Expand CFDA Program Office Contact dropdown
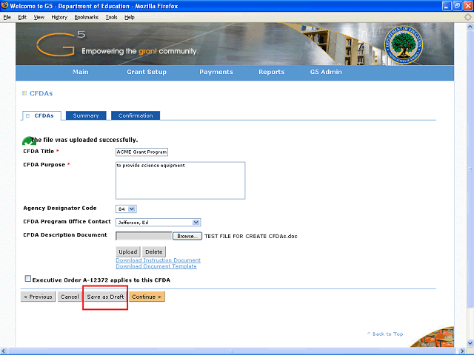The width and height of the screenshot is (474, 355). coord(158,222)
